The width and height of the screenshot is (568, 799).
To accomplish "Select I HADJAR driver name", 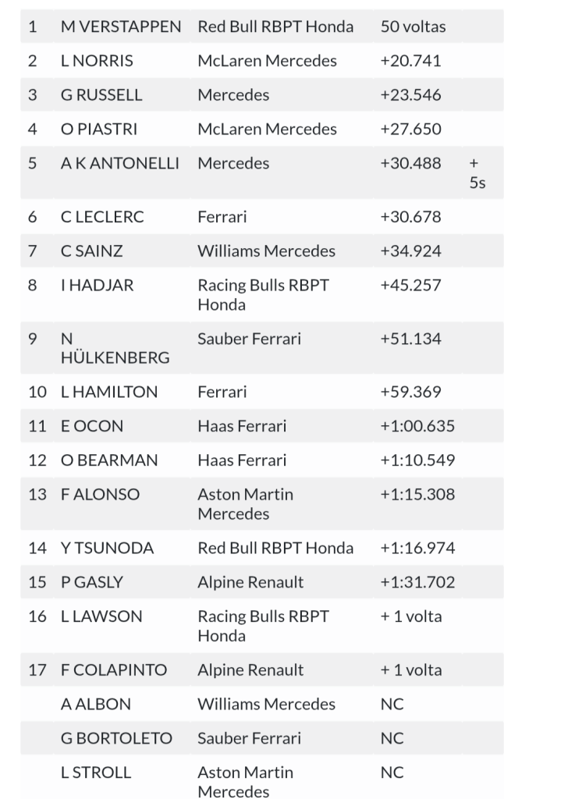I will 97,286.
